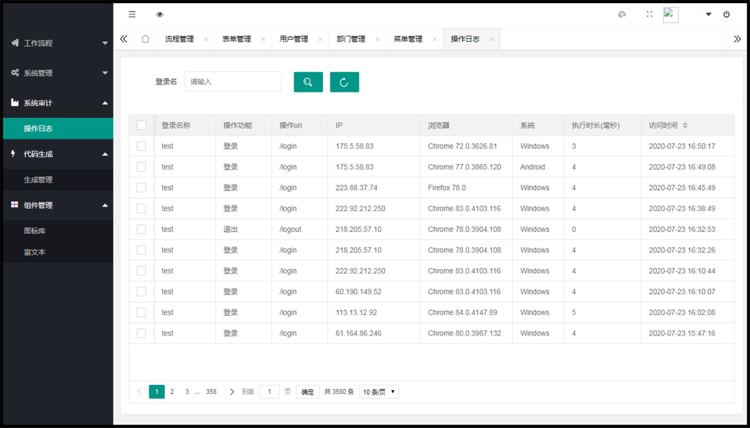750x428 pixels.
Task: Click the power logout icon
Action: [x=726, y=14]
